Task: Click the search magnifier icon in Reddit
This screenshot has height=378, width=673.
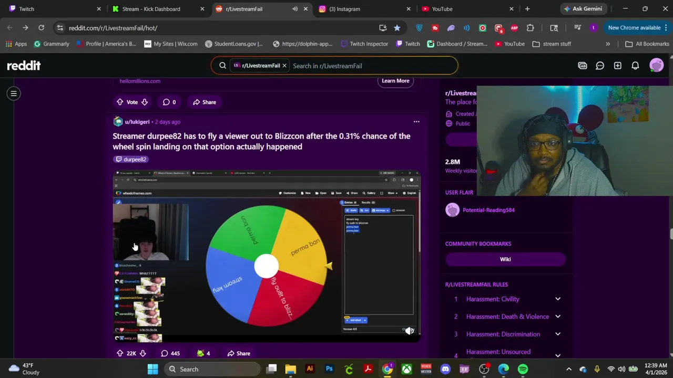Action: (222, 66)
